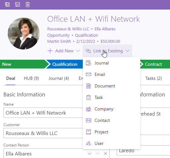Click the Save floppy disk icon
Viewport: 170px width, 158px height.
pyautogui.click(x=18, y=4)
